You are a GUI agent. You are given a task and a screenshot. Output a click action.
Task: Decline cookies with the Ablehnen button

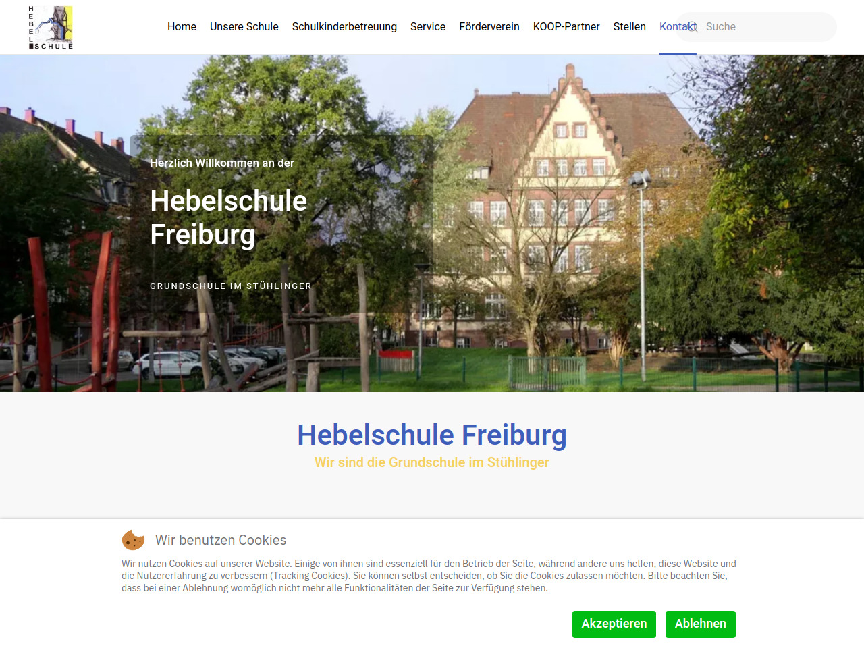point(701,624)
